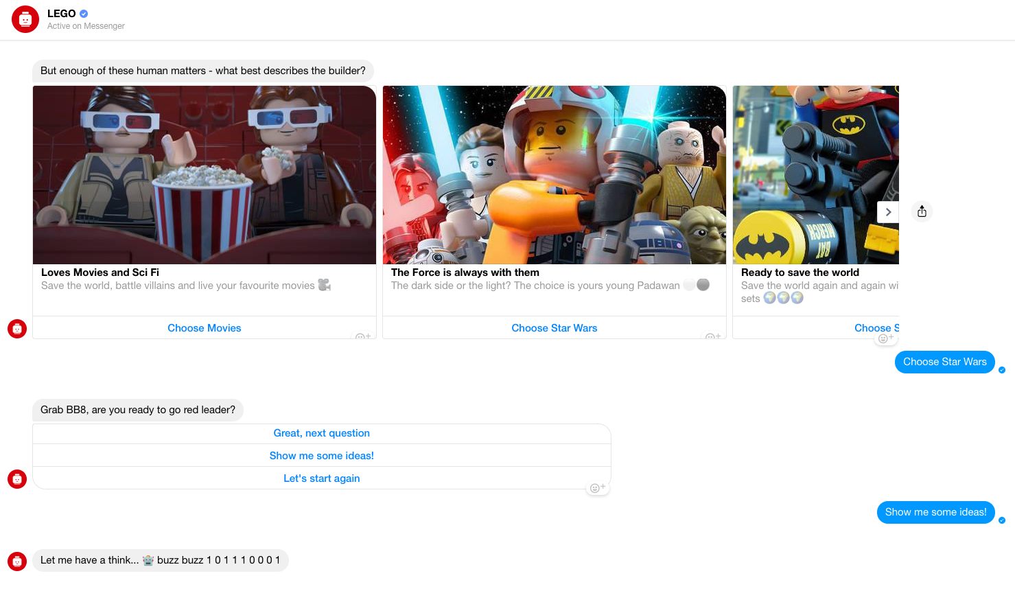
Task: Click the Choose Star Wars card button
Action: pyautogui.click(x=555, y=328)
